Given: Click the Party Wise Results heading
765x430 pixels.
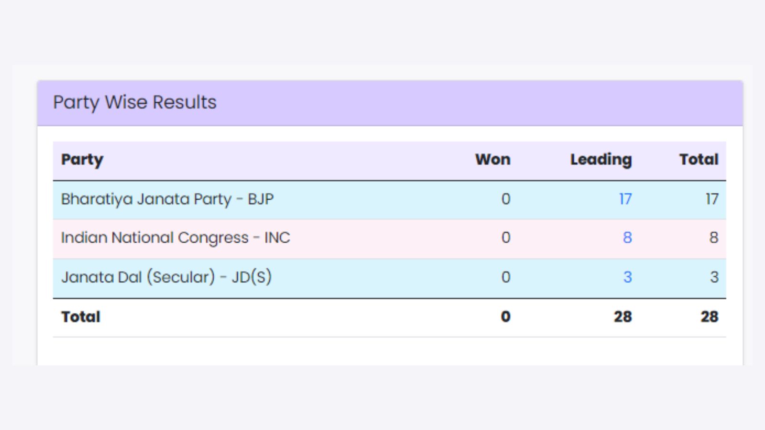Looking at the screenshot, I should [135, 102].
